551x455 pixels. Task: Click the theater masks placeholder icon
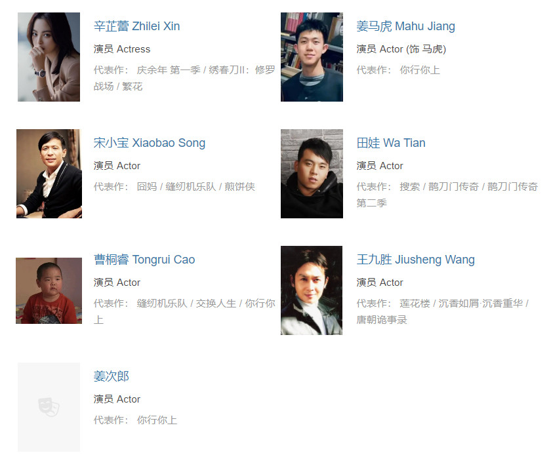(49, 407)
